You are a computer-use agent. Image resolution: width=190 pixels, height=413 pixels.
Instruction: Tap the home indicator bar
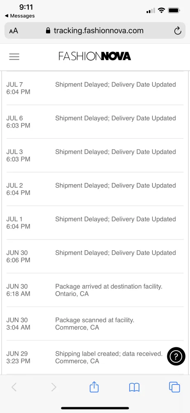coord(95,408)
